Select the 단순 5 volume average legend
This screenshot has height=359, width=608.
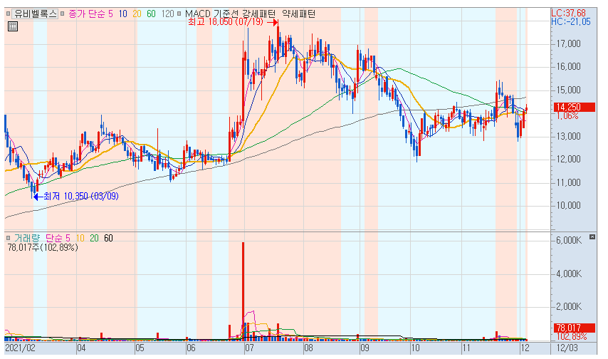[x=58, y=238]
